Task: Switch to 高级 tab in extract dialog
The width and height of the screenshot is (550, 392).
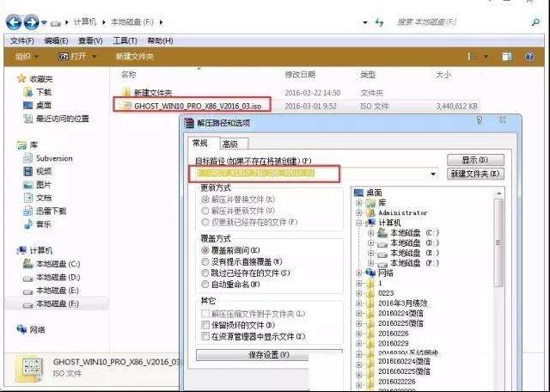Action: [x=234, y=144]
